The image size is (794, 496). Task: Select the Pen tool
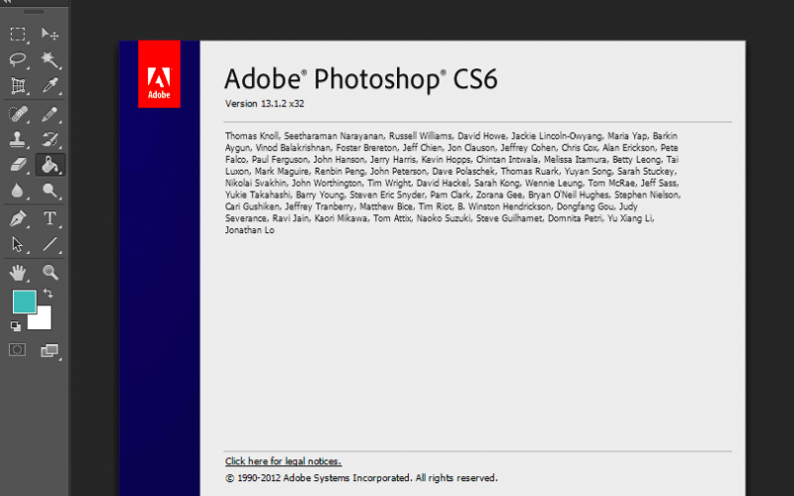coord(18,218)
